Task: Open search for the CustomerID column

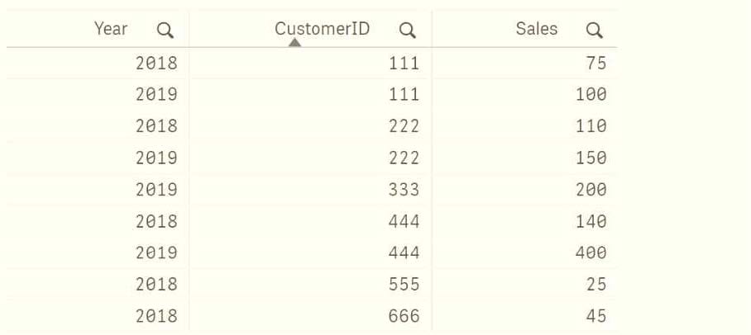Action: (x=407, y=31)
